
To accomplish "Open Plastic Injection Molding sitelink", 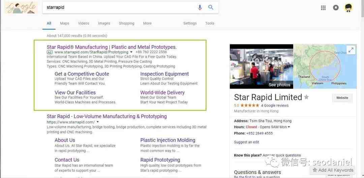I will click(x=168, y=140).
